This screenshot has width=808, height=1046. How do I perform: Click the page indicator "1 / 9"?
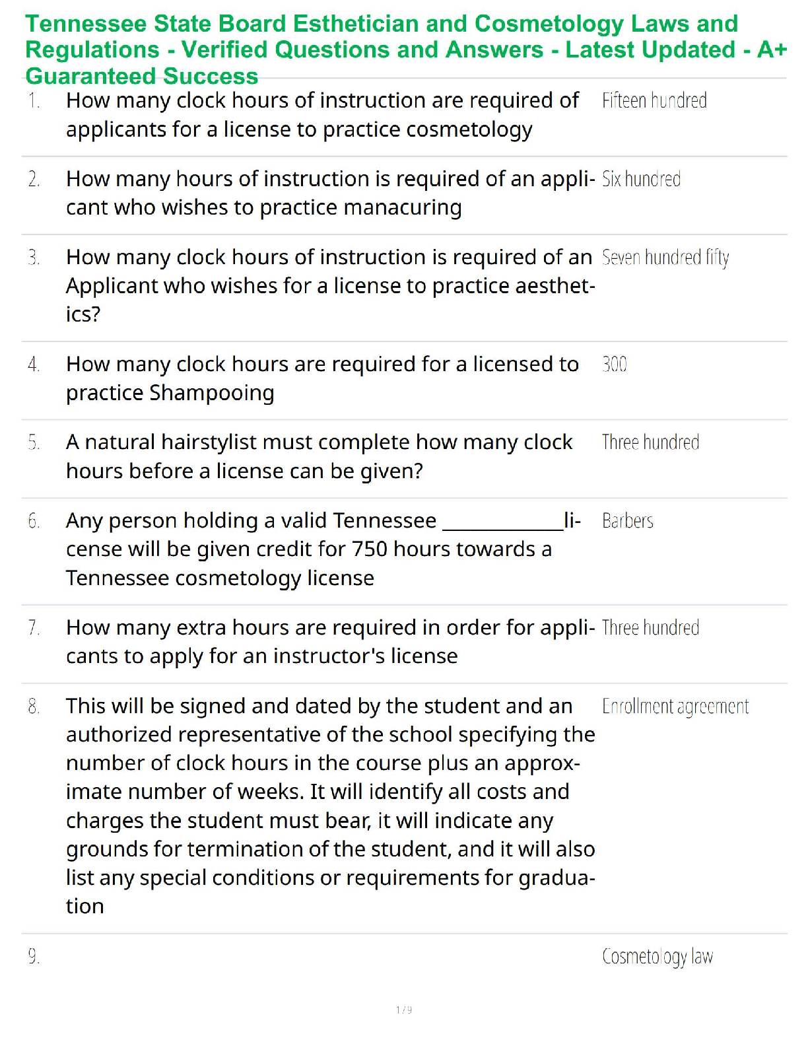pyautogui.click(x=404, y=1010)
